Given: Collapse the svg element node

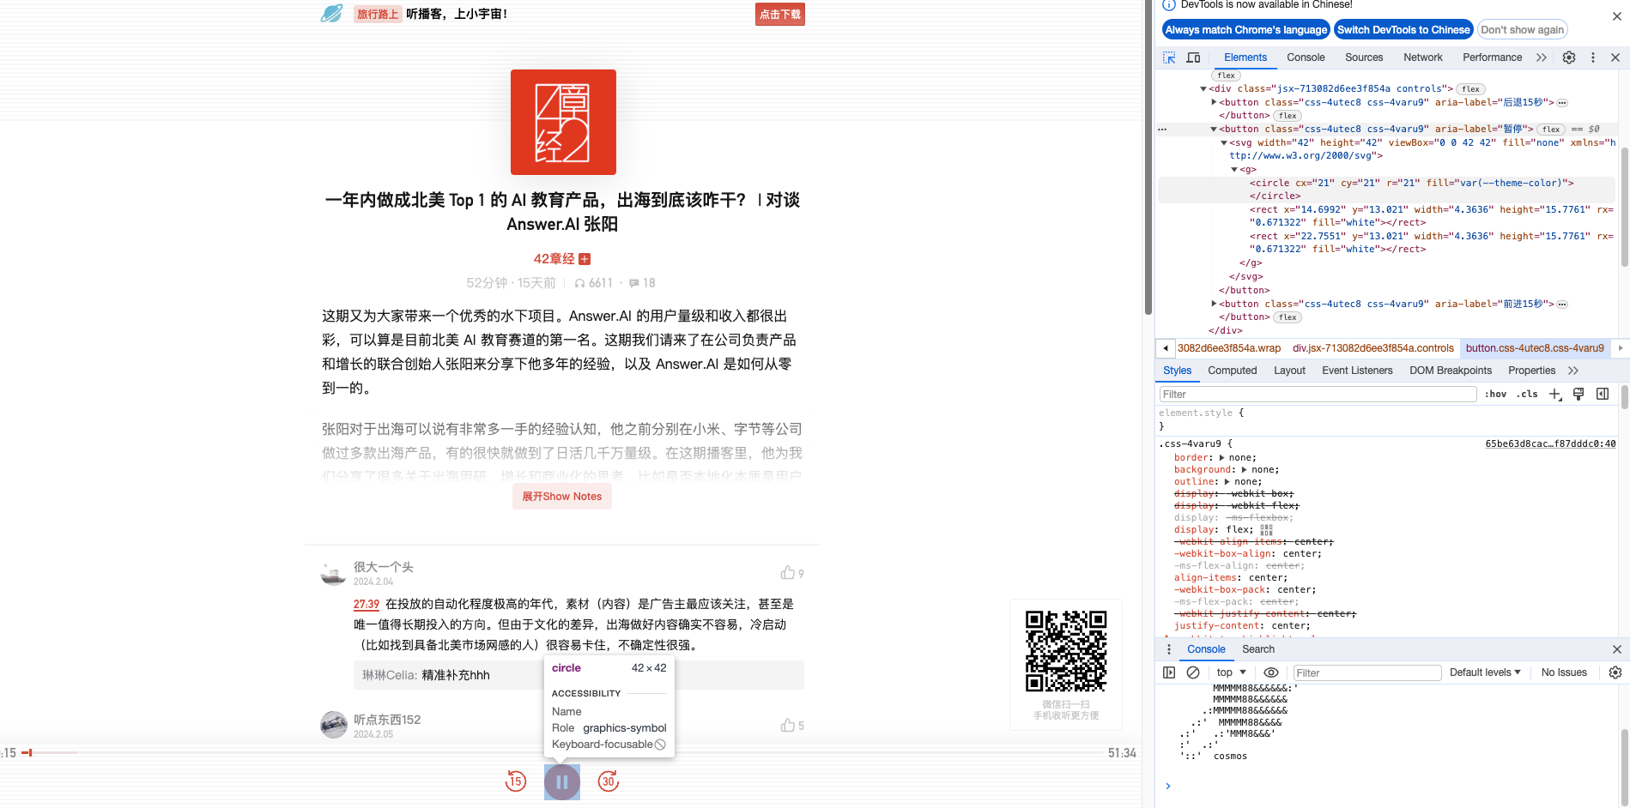Looking at the screenshot, I should point(1224,143).
